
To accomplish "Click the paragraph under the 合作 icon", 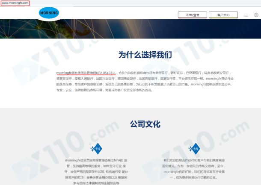I will (194, 169).
